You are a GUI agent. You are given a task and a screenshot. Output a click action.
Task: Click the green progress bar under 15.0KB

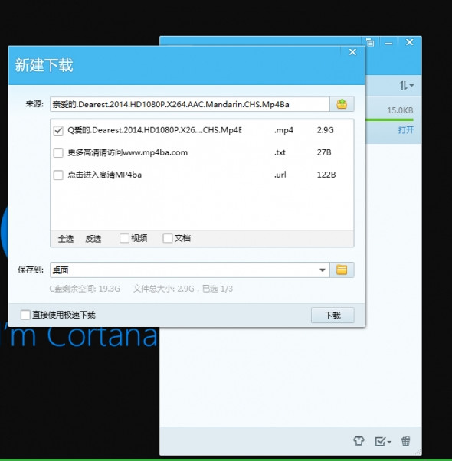click(389, 119)
